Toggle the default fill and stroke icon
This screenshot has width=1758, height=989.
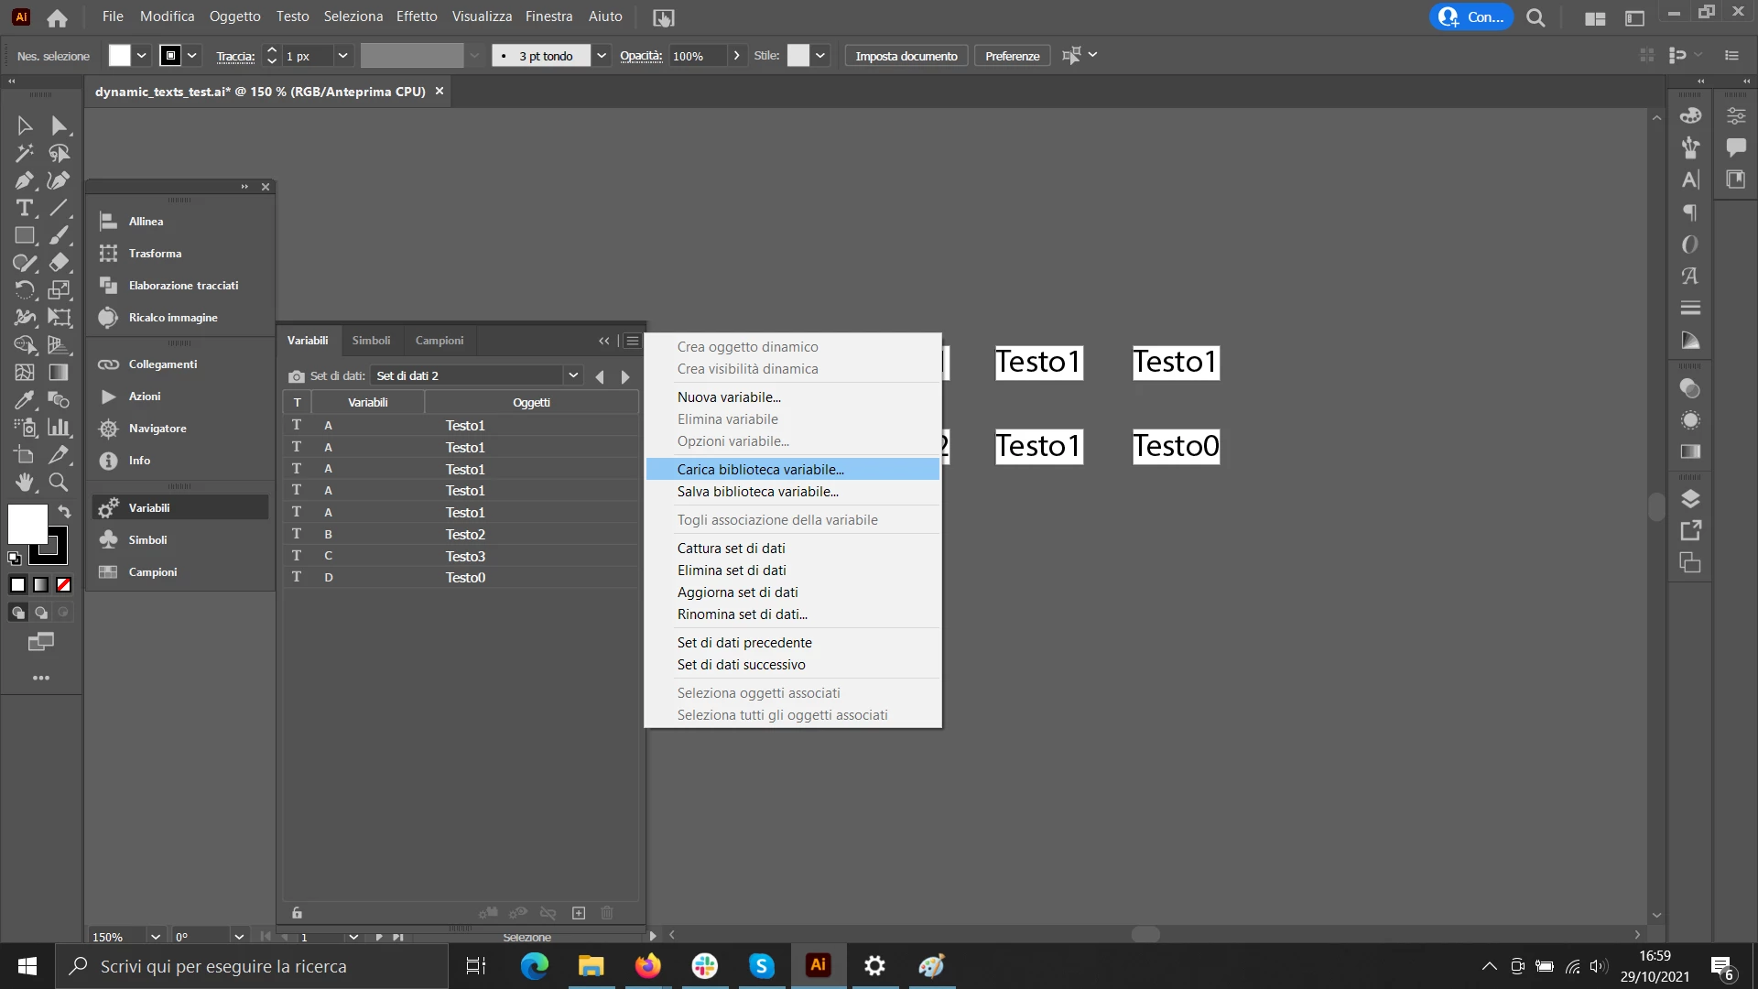pos(15,558)
